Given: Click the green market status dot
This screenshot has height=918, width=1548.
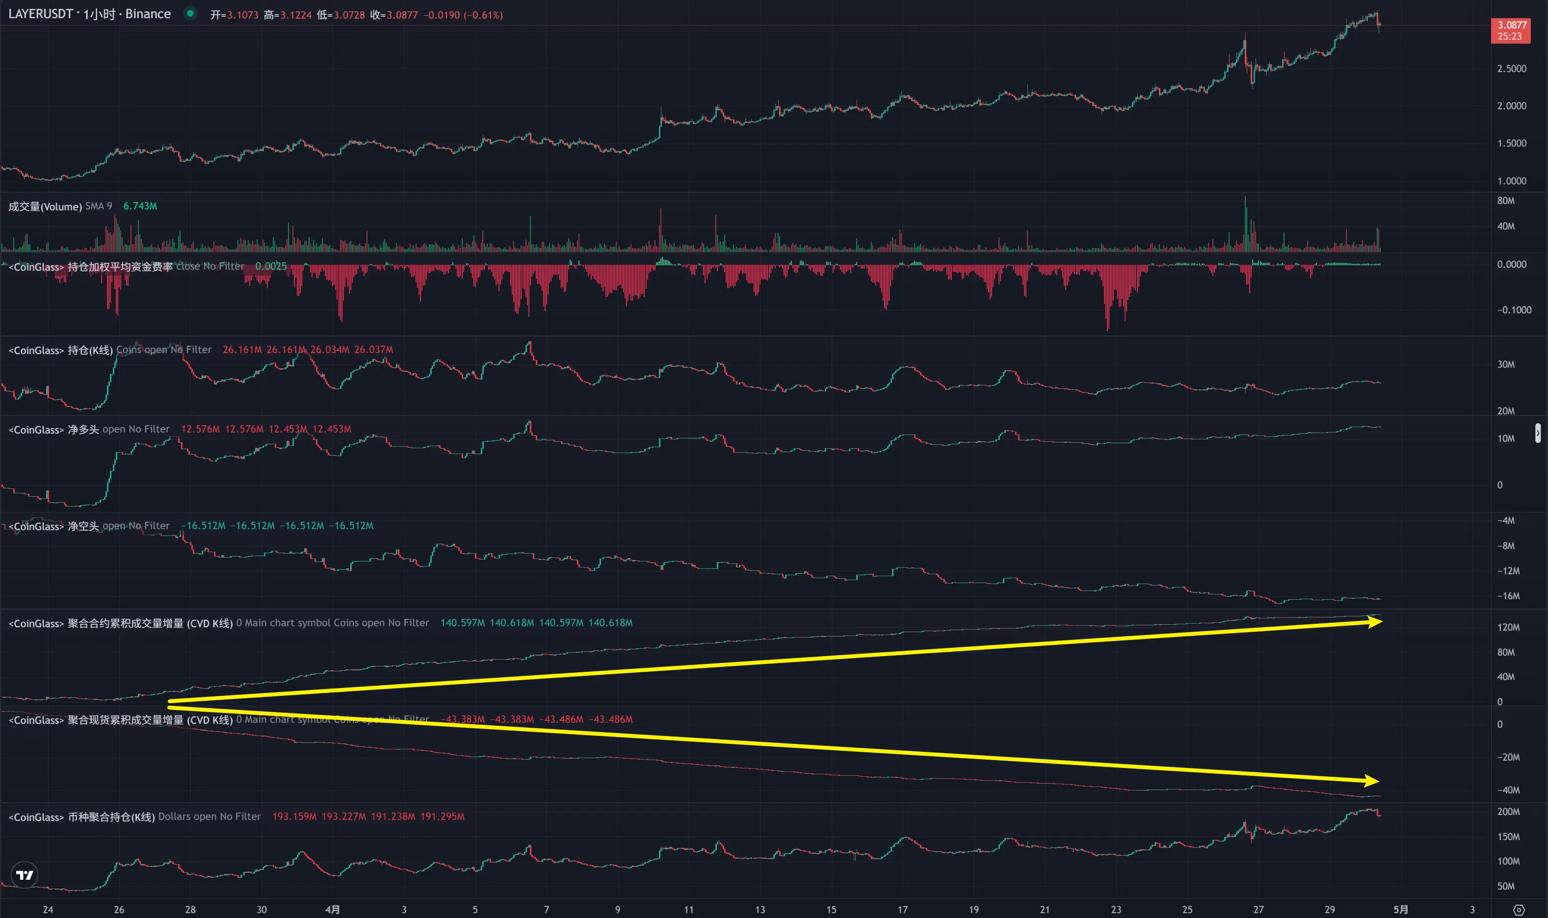Looking at the screenshot, I should point(191,13).
